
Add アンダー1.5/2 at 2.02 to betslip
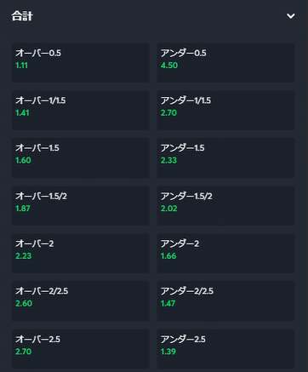(x=225, y=206)
